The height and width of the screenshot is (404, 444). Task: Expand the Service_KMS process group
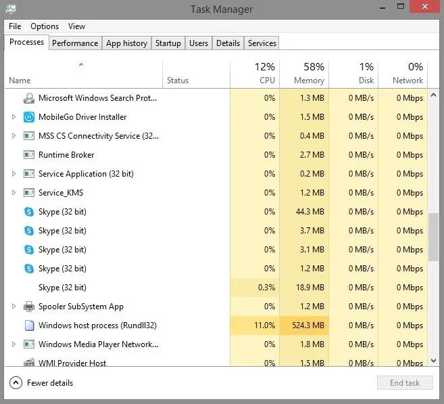tap(14, 192)
